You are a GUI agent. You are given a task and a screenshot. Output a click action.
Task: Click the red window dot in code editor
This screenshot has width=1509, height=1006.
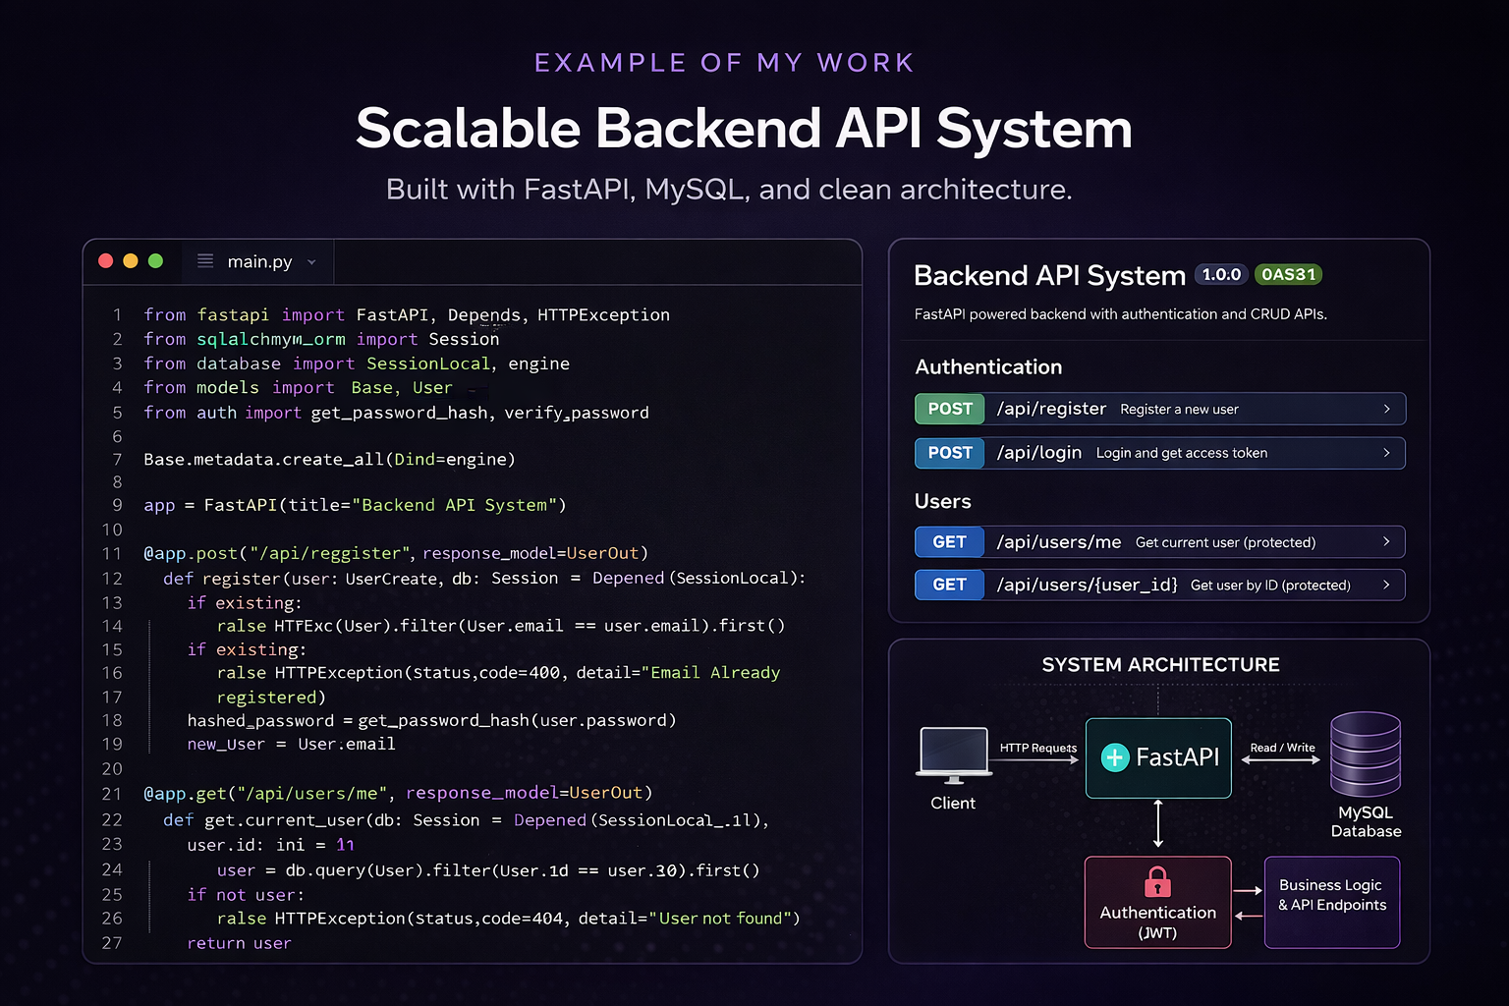tap(106, 261)
